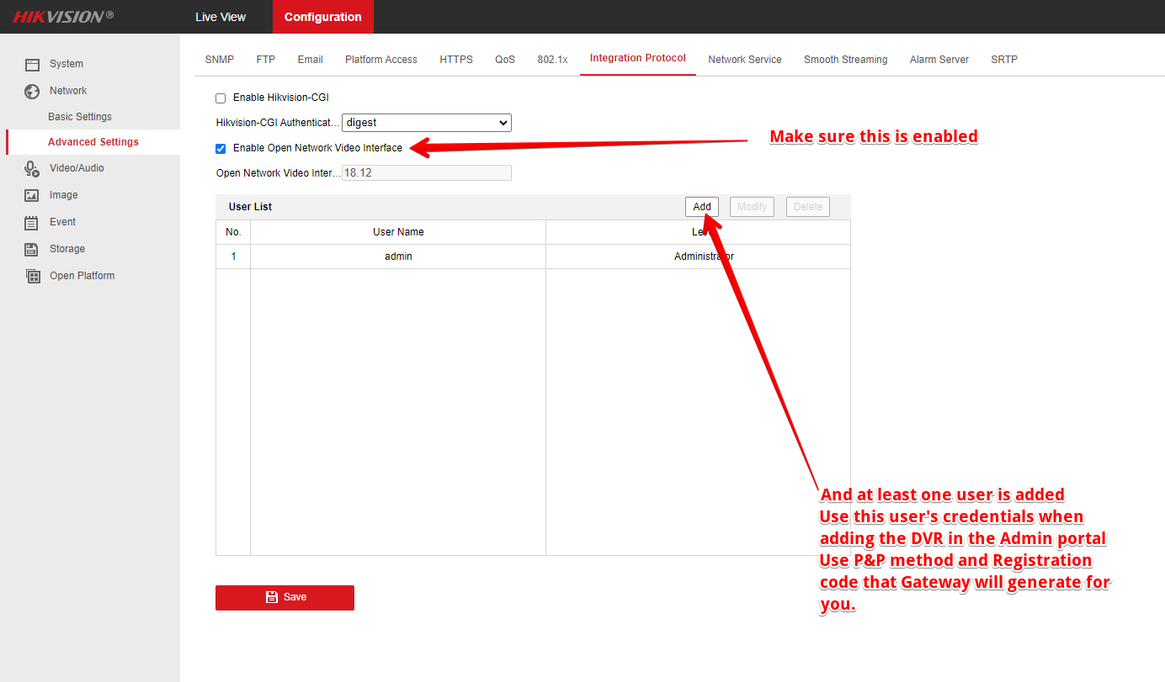Open the Network Service tab
The height and width of the screenshot is (682, 1165).
click(745, 60)
